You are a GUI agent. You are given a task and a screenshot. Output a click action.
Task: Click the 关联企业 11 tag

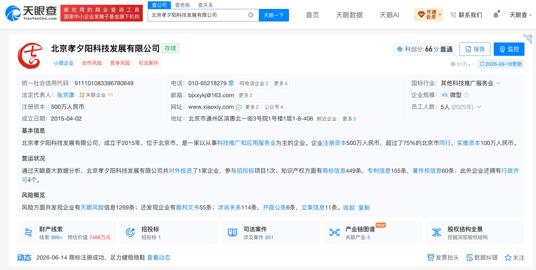(x=96, y=95)
